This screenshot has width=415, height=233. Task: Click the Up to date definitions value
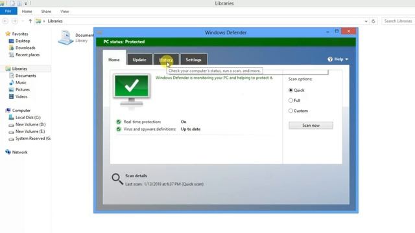[191, 129]
